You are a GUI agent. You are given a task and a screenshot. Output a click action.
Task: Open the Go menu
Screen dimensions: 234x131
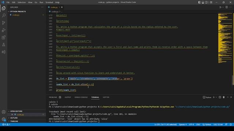pyautogui.click(x=36, y=2)
